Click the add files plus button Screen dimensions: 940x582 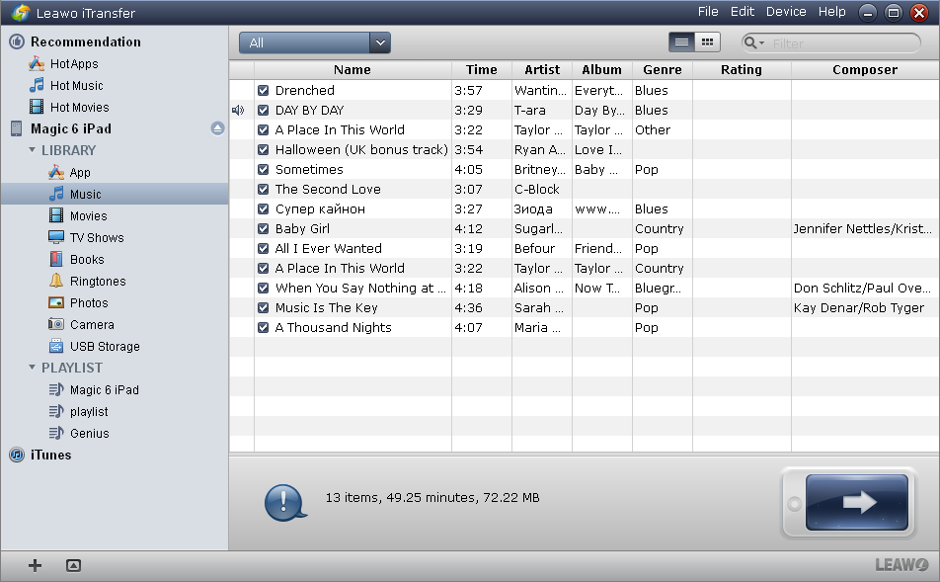click(35, 565)
